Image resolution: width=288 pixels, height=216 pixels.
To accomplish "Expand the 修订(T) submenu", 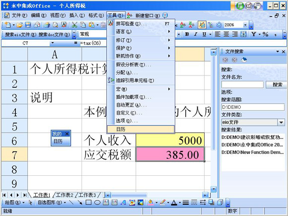I will coord(141,40).
